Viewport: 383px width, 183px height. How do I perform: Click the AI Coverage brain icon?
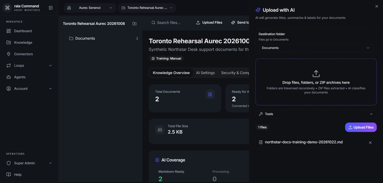[157, 160]
